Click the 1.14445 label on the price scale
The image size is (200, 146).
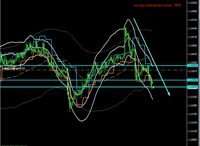pyautogui.click(x=193, y=29)
